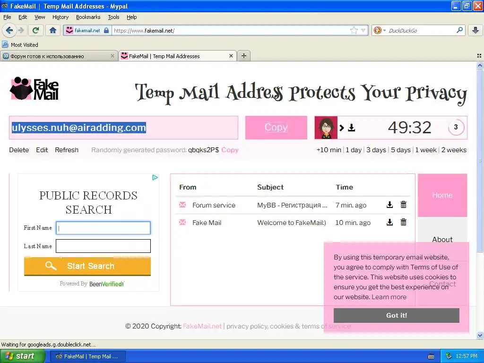
Task: Open the browser Home page icon
Action: 53,30
